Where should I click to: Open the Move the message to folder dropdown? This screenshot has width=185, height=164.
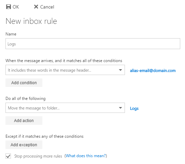[65, 108]
